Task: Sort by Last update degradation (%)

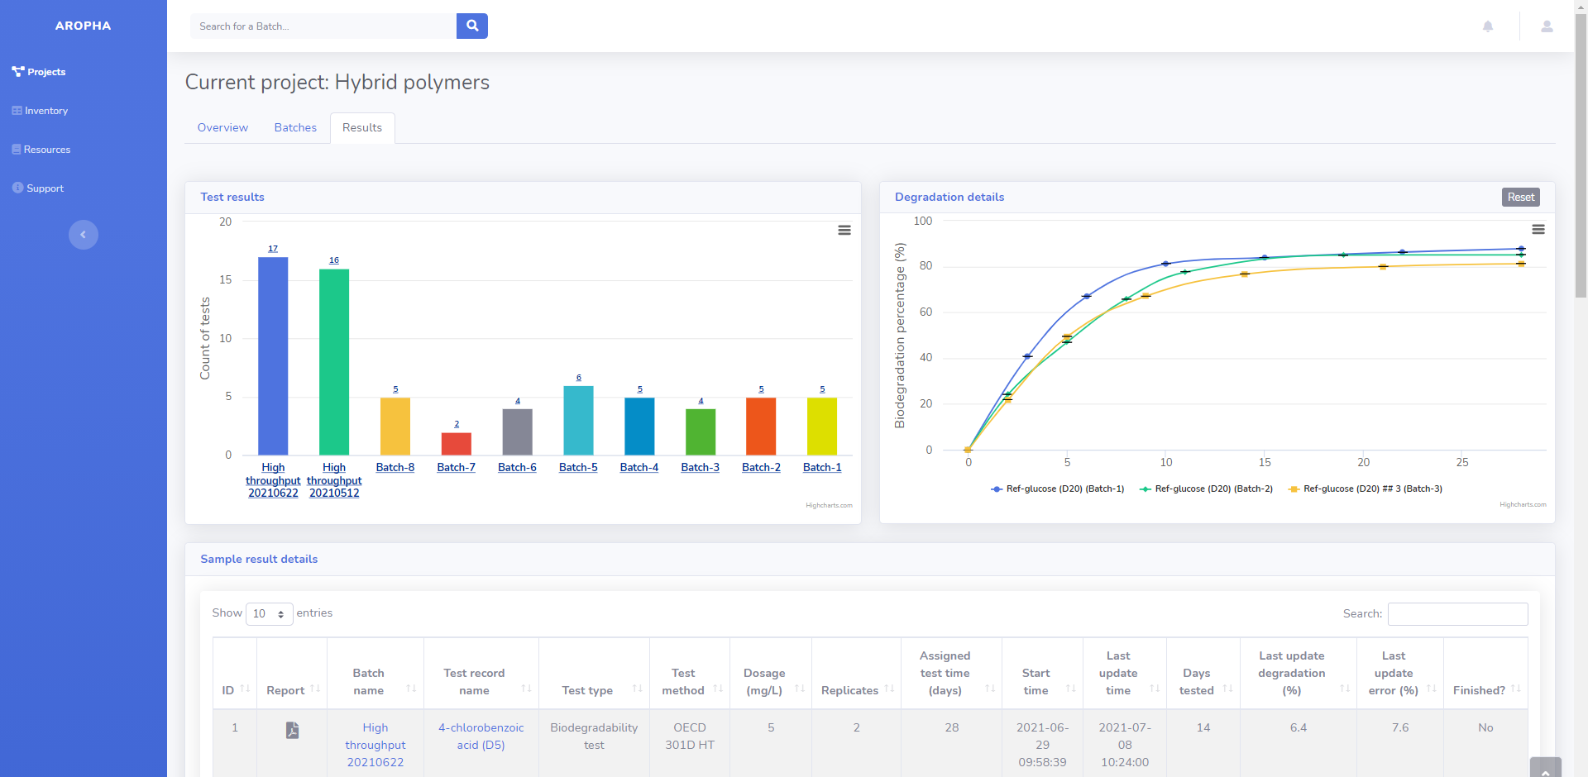Action: [1345, 689]
